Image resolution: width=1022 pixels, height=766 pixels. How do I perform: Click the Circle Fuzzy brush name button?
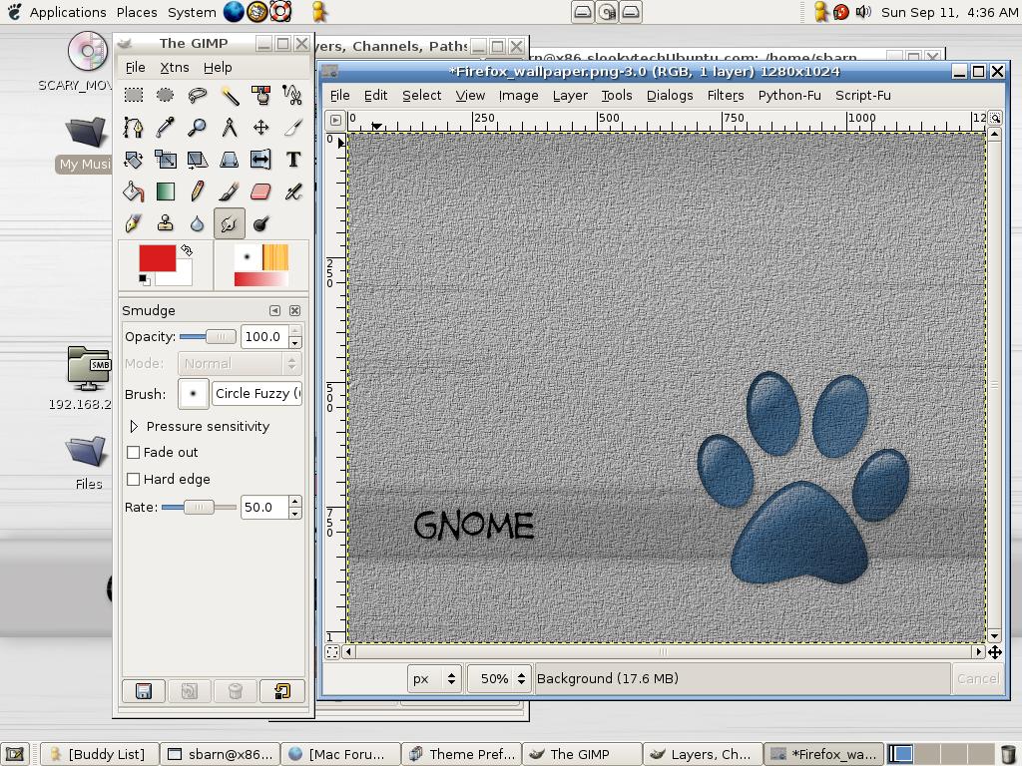256,393
